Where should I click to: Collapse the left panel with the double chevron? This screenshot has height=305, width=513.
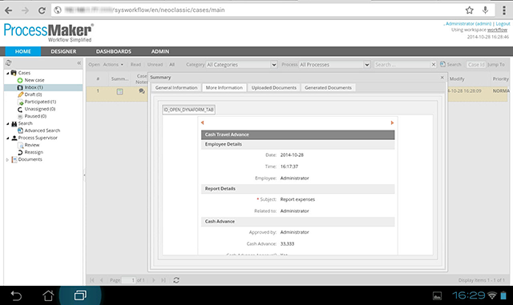click(79, 62)
